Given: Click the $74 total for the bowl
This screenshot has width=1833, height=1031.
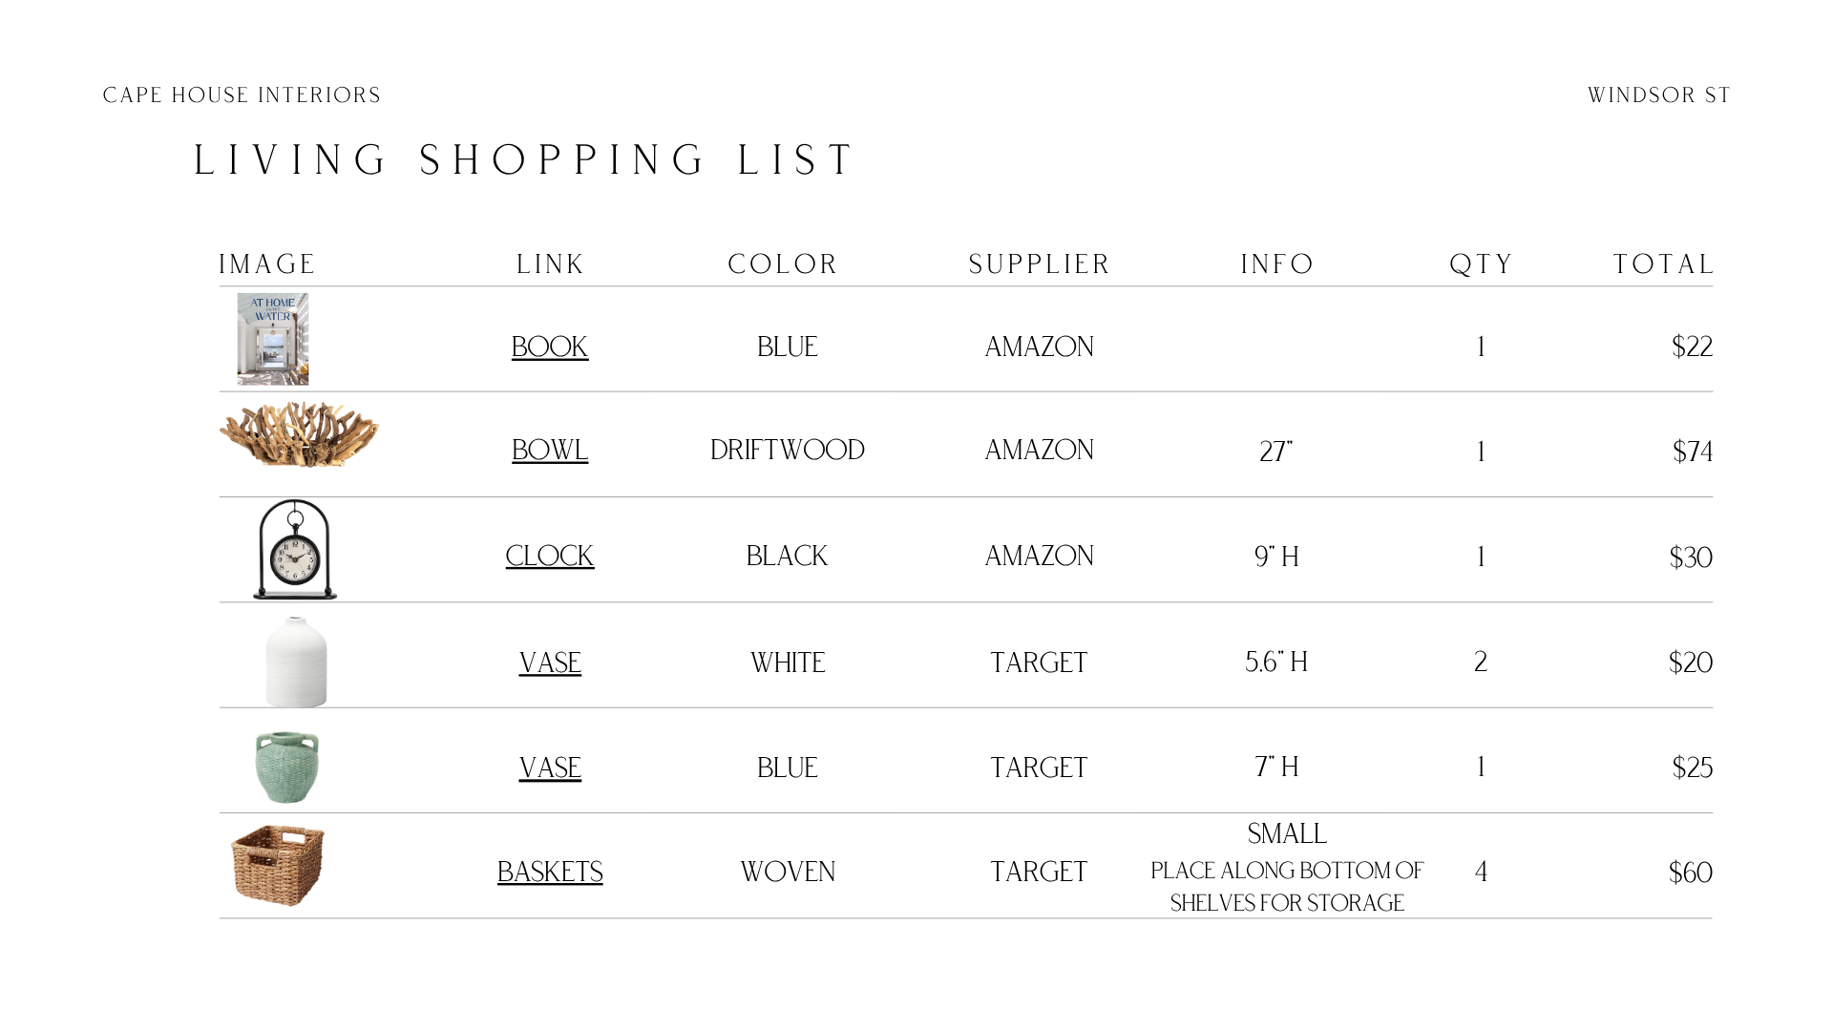Looking at the screenshot, I should click(1693, 452).
